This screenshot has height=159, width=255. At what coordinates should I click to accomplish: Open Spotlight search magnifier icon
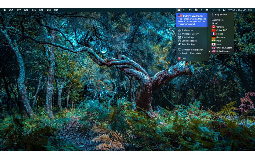pyautogui.click(x=219, y=10)
